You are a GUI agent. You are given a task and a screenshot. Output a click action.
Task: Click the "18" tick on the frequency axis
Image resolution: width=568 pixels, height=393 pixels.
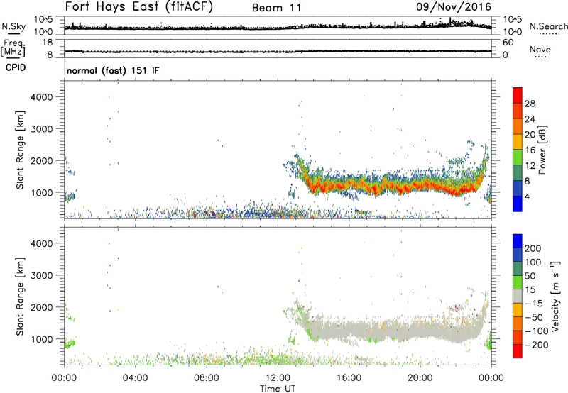[48, 43]
